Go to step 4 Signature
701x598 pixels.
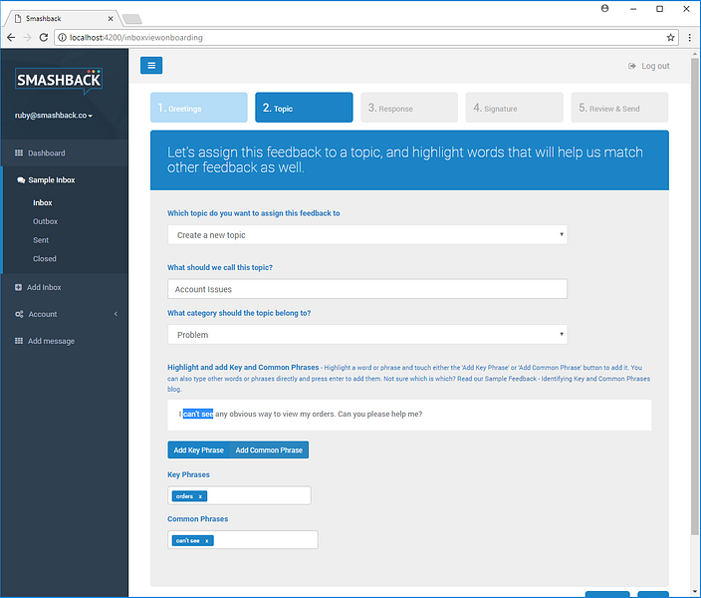515,108
